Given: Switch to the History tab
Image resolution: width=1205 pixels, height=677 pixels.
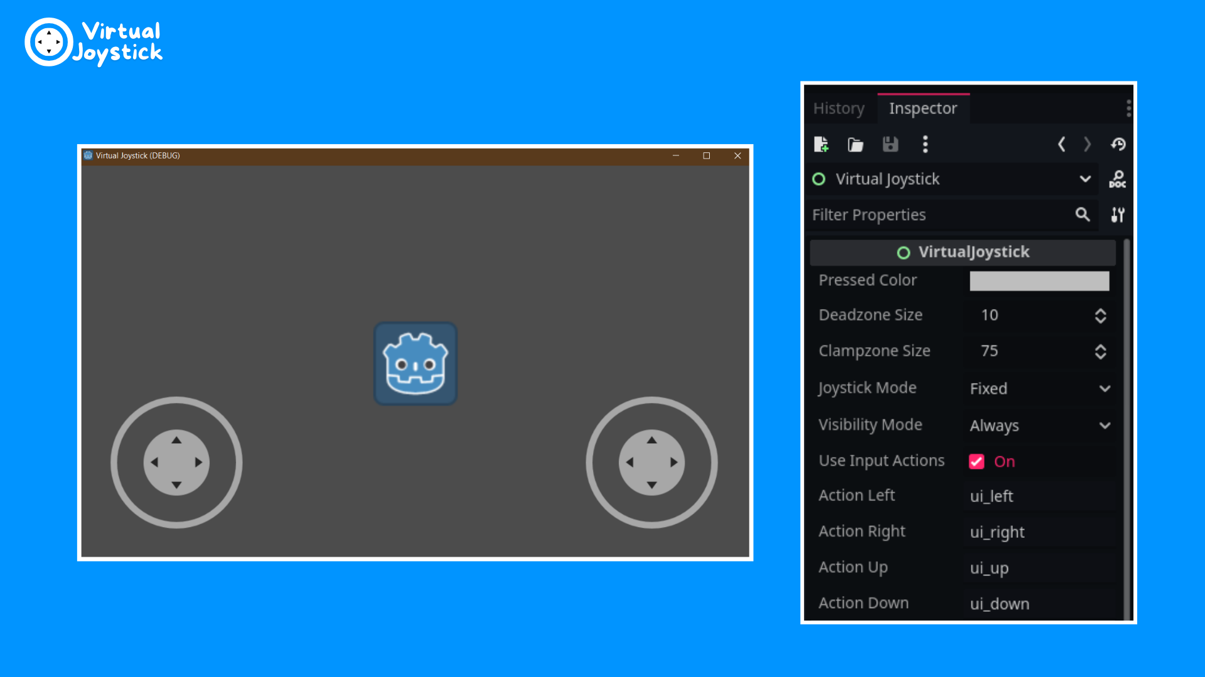Looking at the screenshot, I should pos(838,108).
